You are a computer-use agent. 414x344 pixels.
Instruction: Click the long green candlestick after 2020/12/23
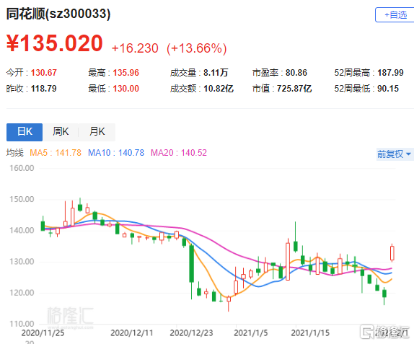coord(191,264)
